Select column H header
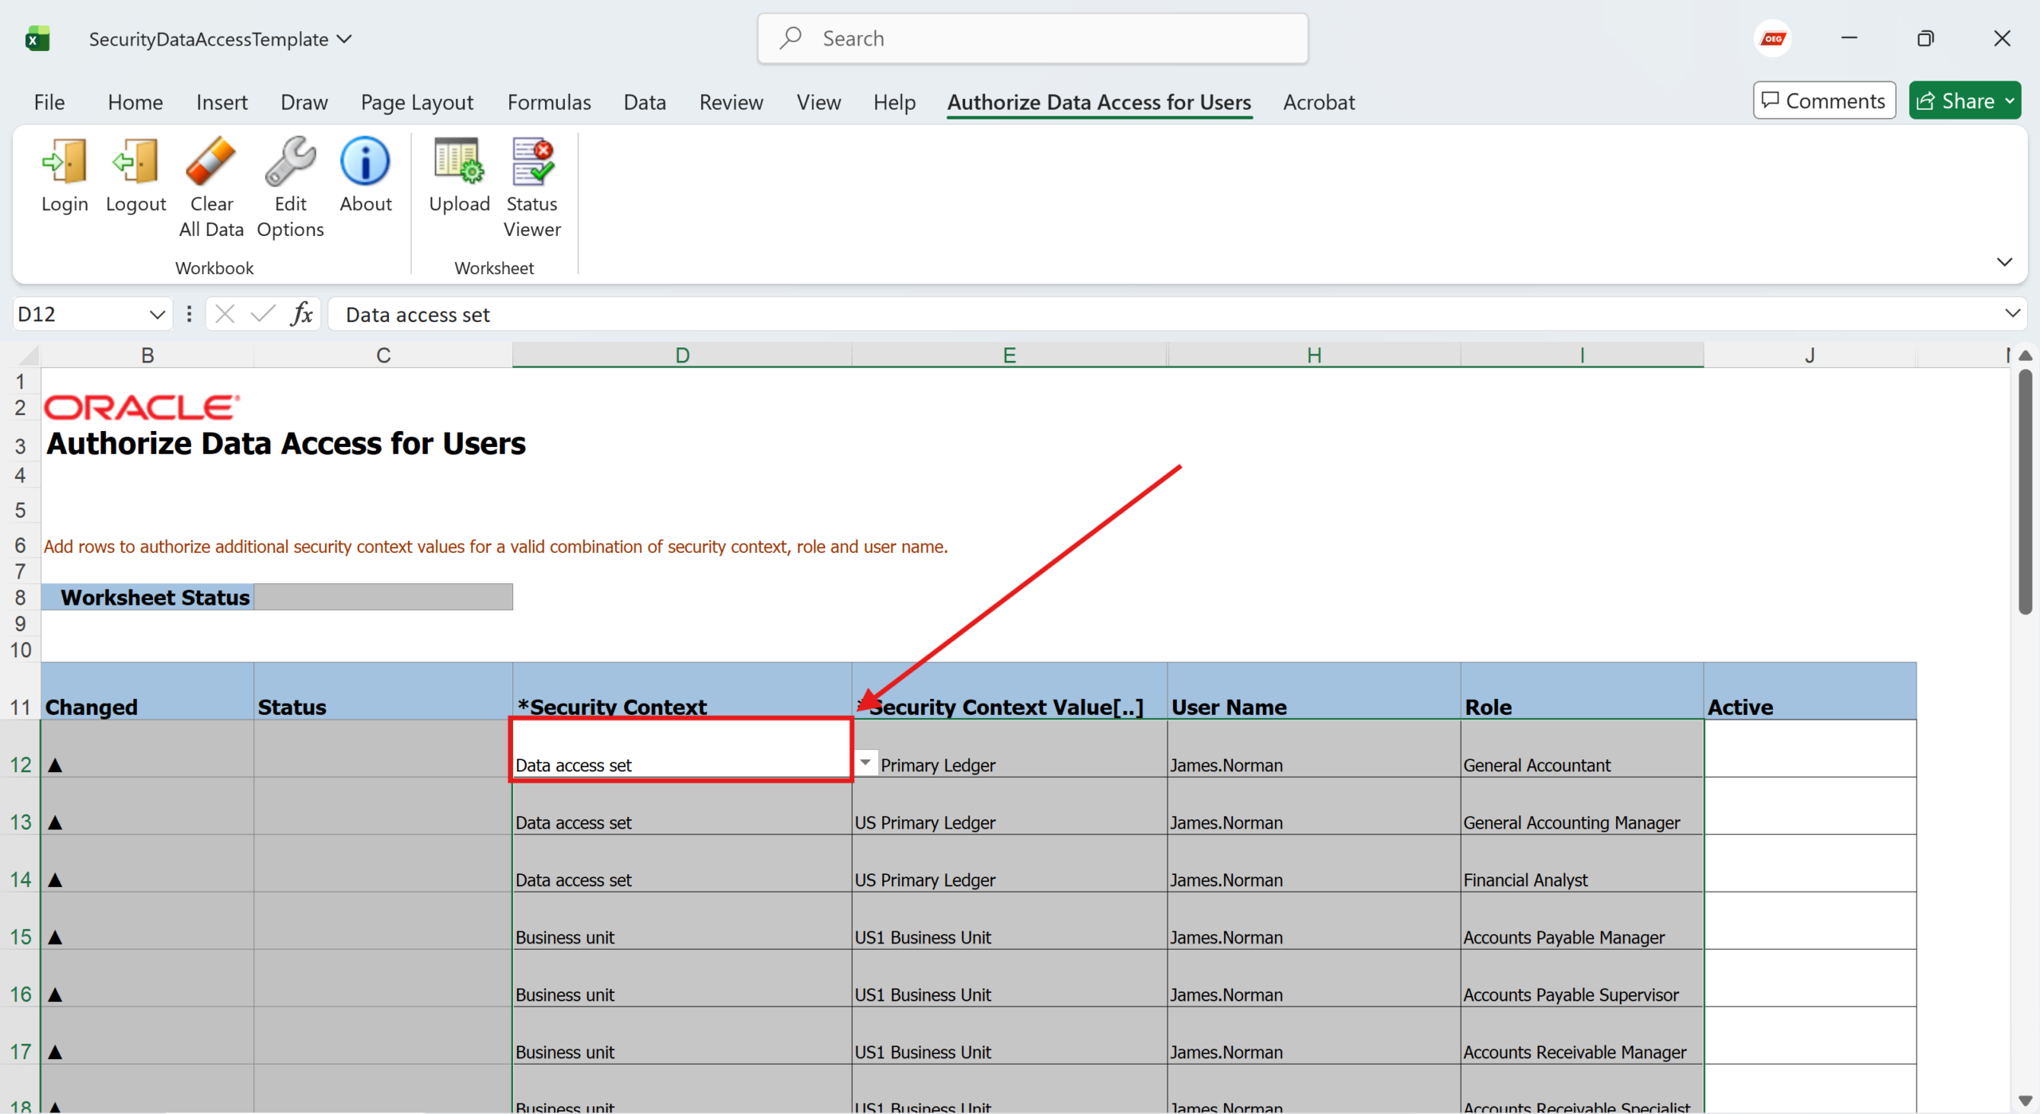Viewport: 2040px width, 1114px height. pyautogui.click(x=1314, y=355)
